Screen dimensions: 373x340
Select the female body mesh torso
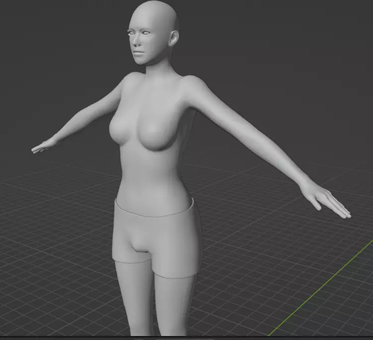click(152, 143)
